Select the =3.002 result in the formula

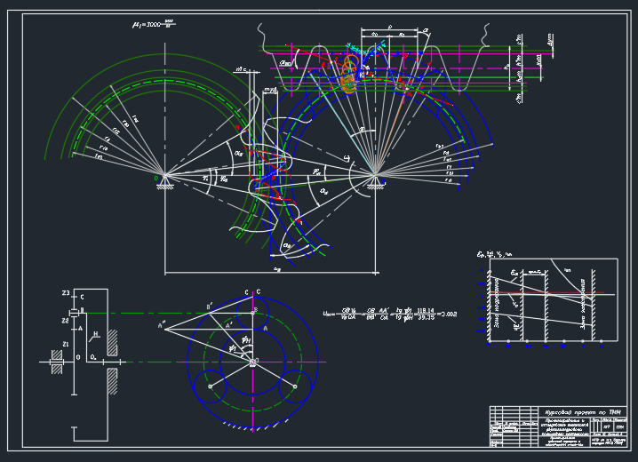(x=447, y=314)
